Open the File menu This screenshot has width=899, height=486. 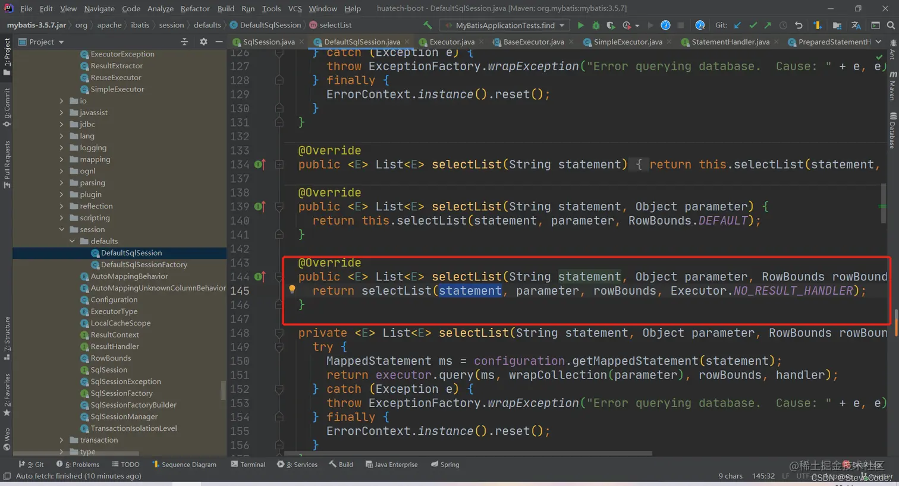26,8
